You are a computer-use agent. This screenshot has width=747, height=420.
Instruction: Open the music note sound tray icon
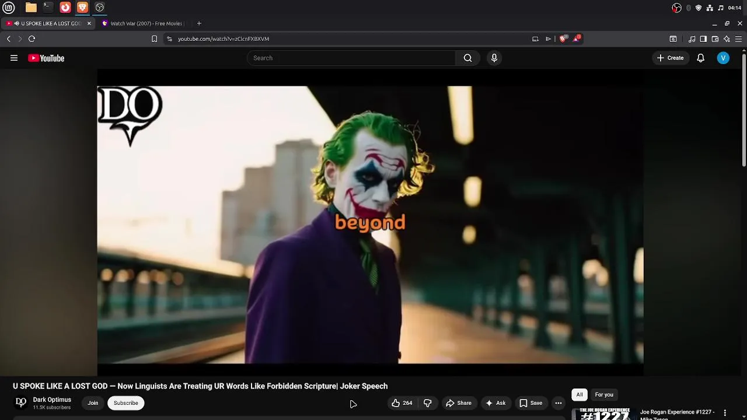[x=721, y=8]
